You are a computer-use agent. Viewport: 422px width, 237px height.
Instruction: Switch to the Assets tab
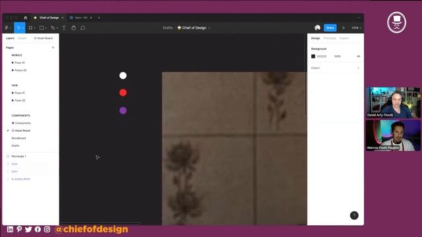point(22,38)
